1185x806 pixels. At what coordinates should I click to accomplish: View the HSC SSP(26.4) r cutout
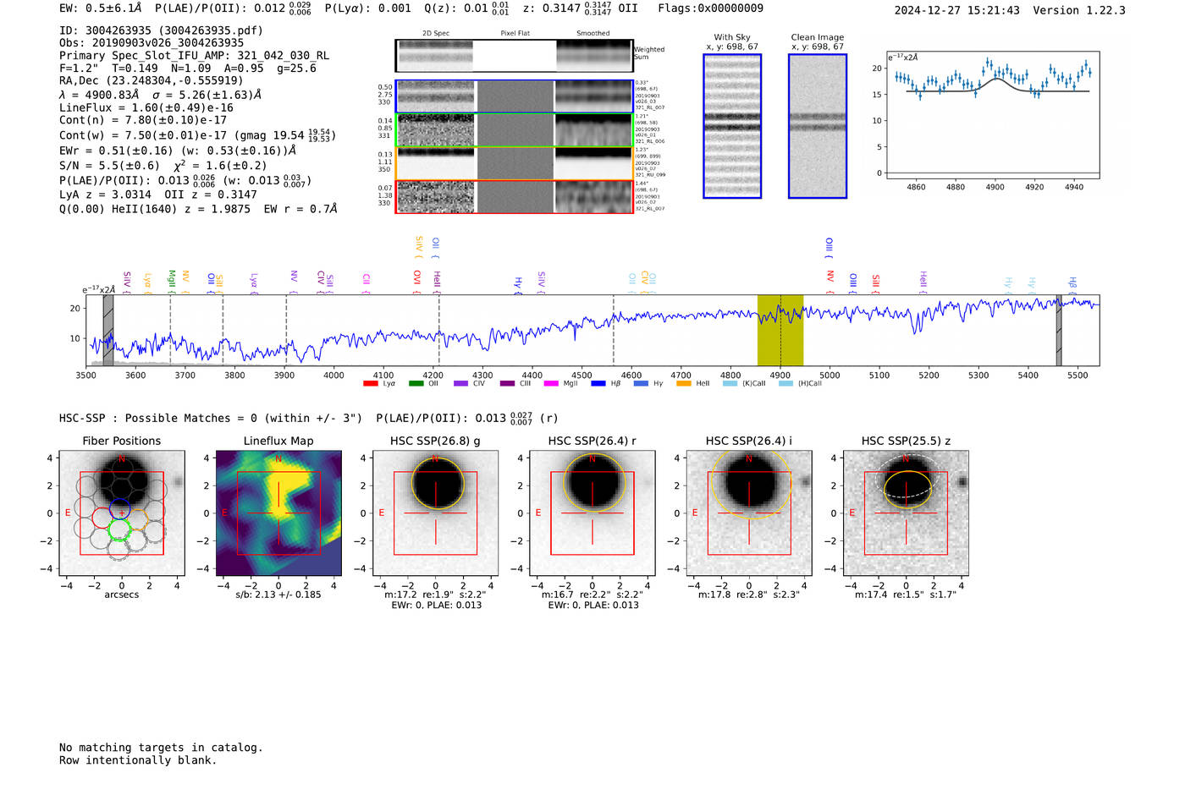click(592, 513)
